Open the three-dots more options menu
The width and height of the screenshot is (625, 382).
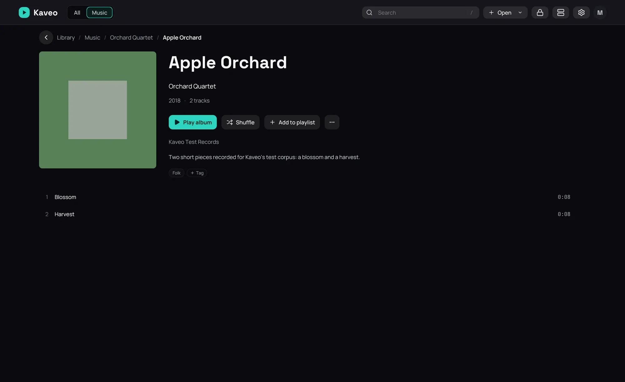332,122
